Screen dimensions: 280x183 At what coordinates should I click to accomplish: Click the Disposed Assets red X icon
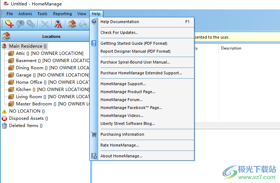(4, 118)
